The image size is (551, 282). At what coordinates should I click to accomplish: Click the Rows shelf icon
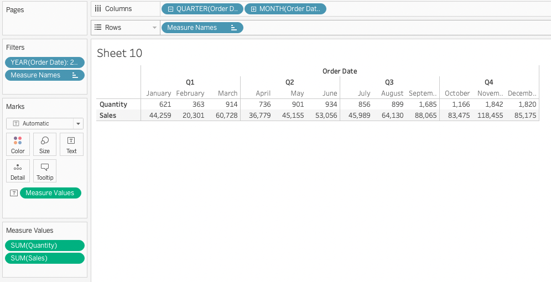(98, 28)
